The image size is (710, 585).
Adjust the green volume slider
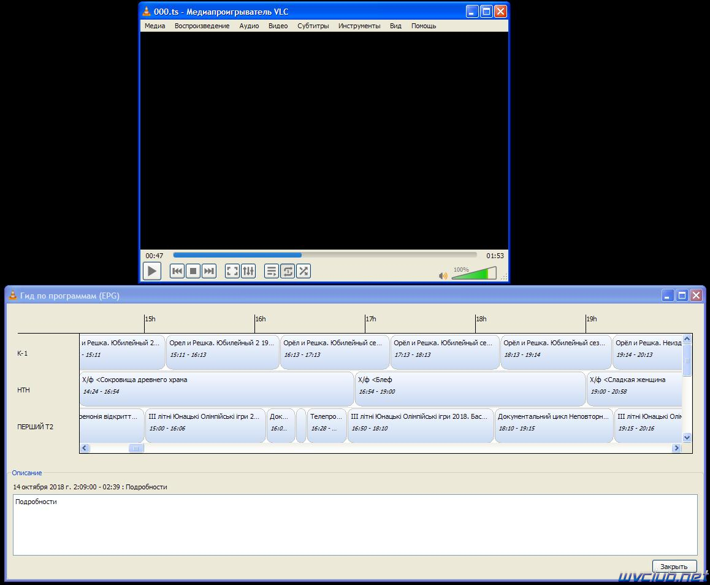pyautogui.click(x=474, y=273)
